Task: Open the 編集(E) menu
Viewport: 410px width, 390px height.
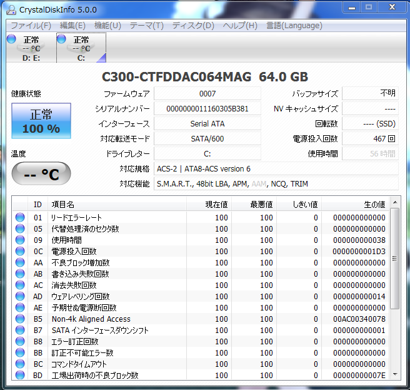Action: coord(72,26)
